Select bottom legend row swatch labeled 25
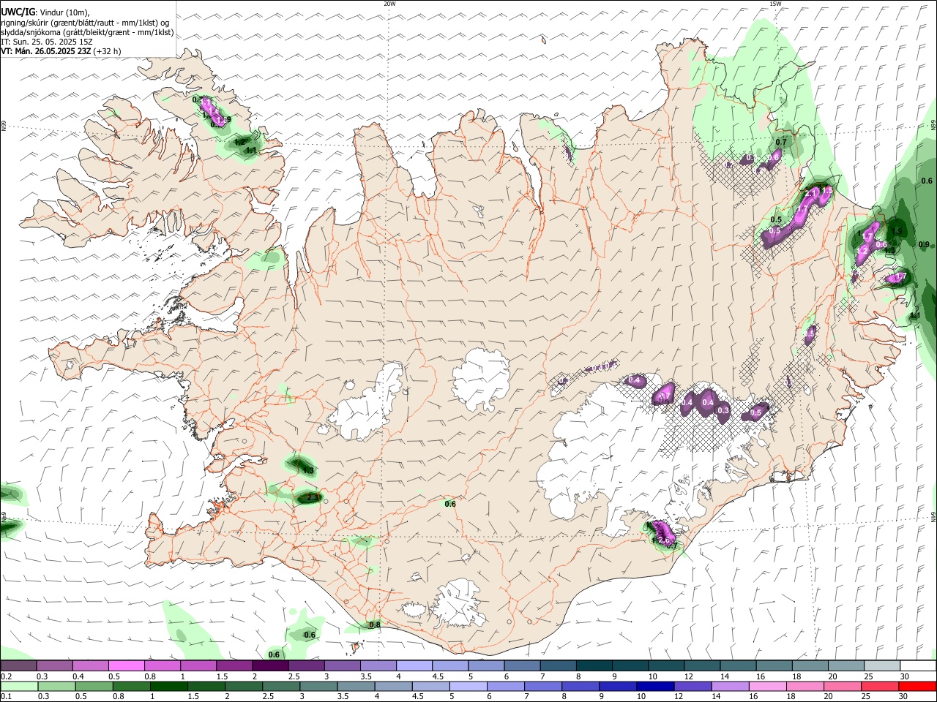The height and width of the screenshot is (702, 937). [881, 686]
